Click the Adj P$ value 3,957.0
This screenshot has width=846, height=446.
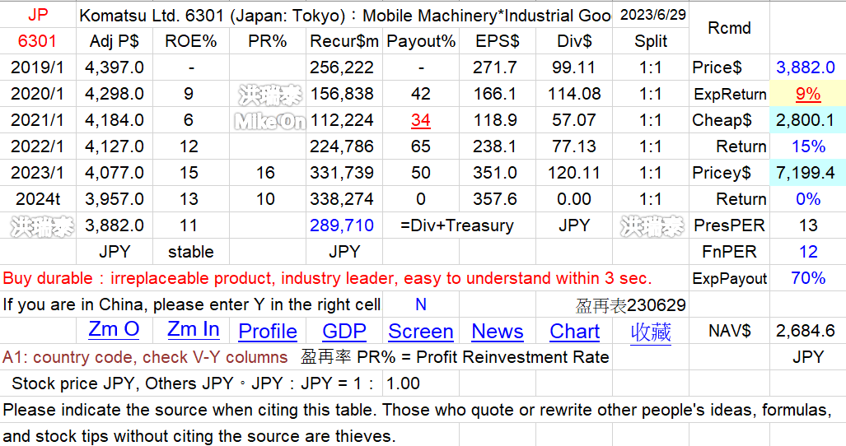(115, 199)
